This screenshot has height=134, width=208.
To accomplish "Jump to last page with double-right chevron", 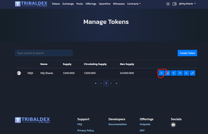I will click(116, 83).
